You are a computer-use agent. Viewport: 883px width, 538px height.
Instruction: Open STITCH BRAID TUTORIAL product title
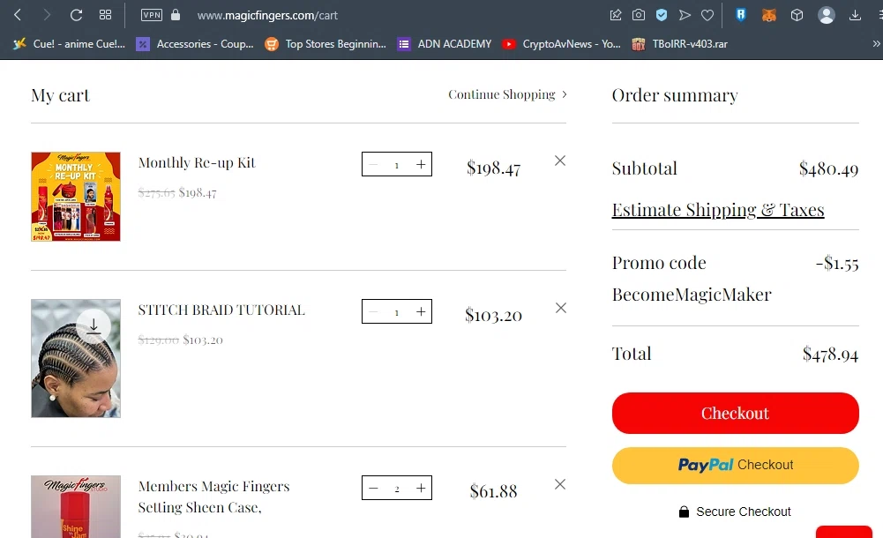[221, 310]
